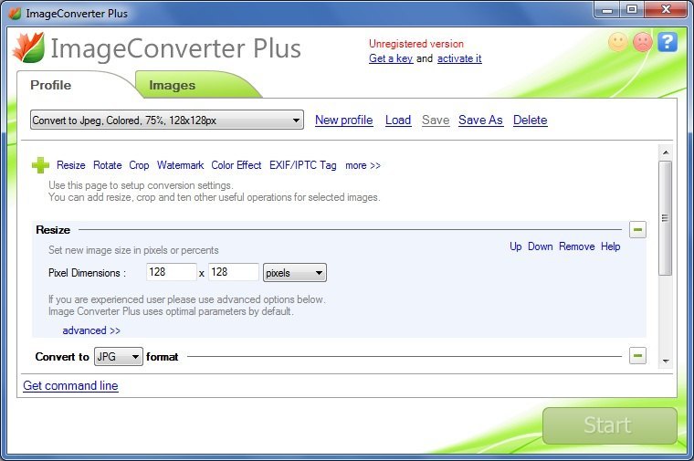
Task: Select the Profile tab
Action: 51,85
